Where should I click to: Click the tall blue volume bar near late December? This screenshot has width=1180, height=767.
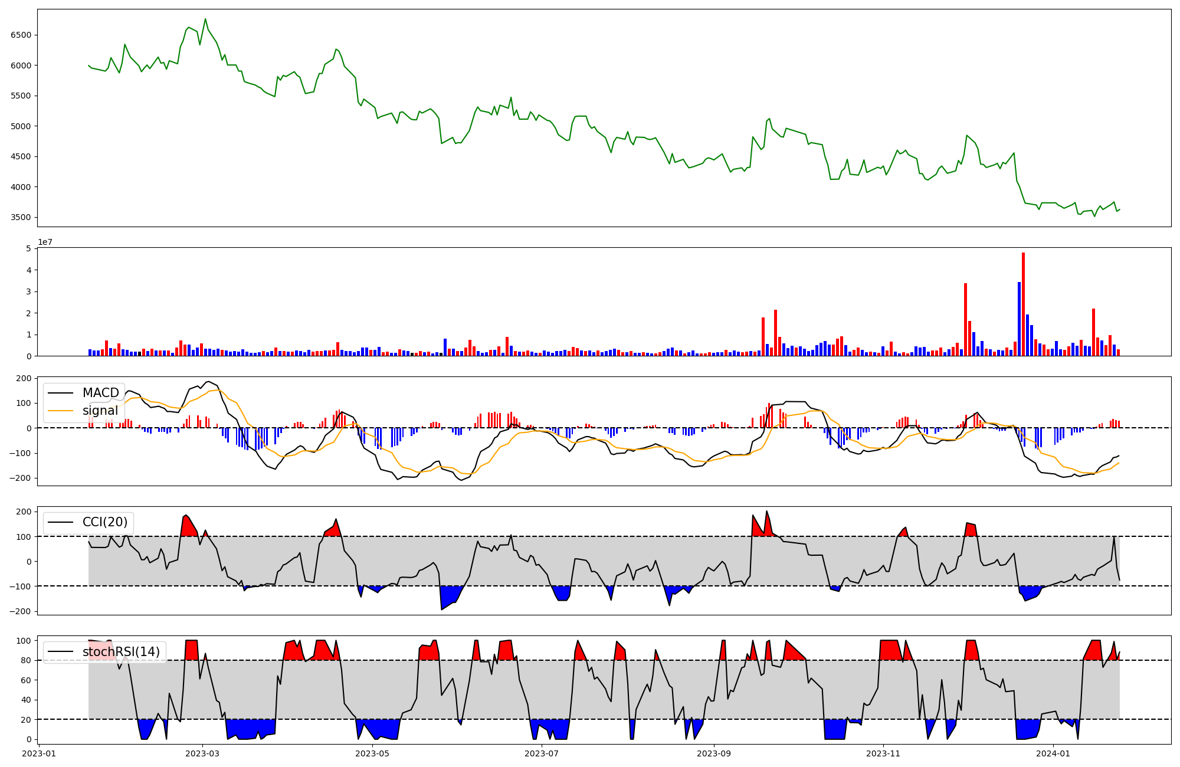[1019, 319]
